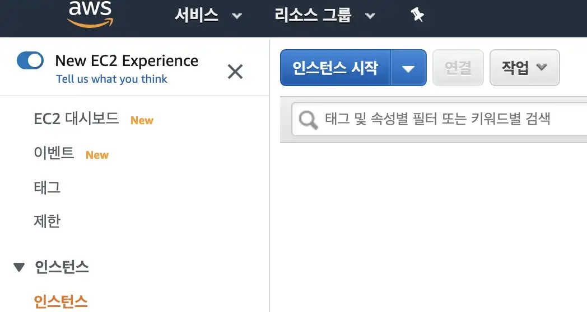Go to EC2 대시보드
This screenshot has width=587, height=312.
(x=76, y=119)
